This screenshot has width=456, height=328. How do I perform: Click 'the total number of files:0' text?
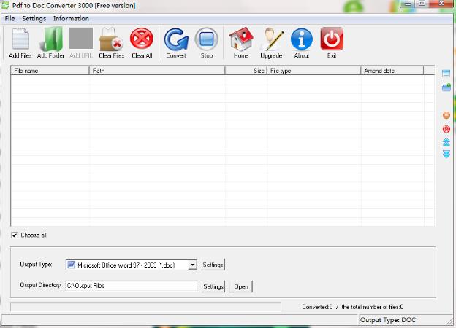[x=373, y=307]
